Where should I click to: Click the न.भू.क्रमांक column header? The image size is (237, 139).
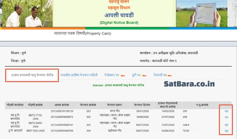(x=202, y=105)
